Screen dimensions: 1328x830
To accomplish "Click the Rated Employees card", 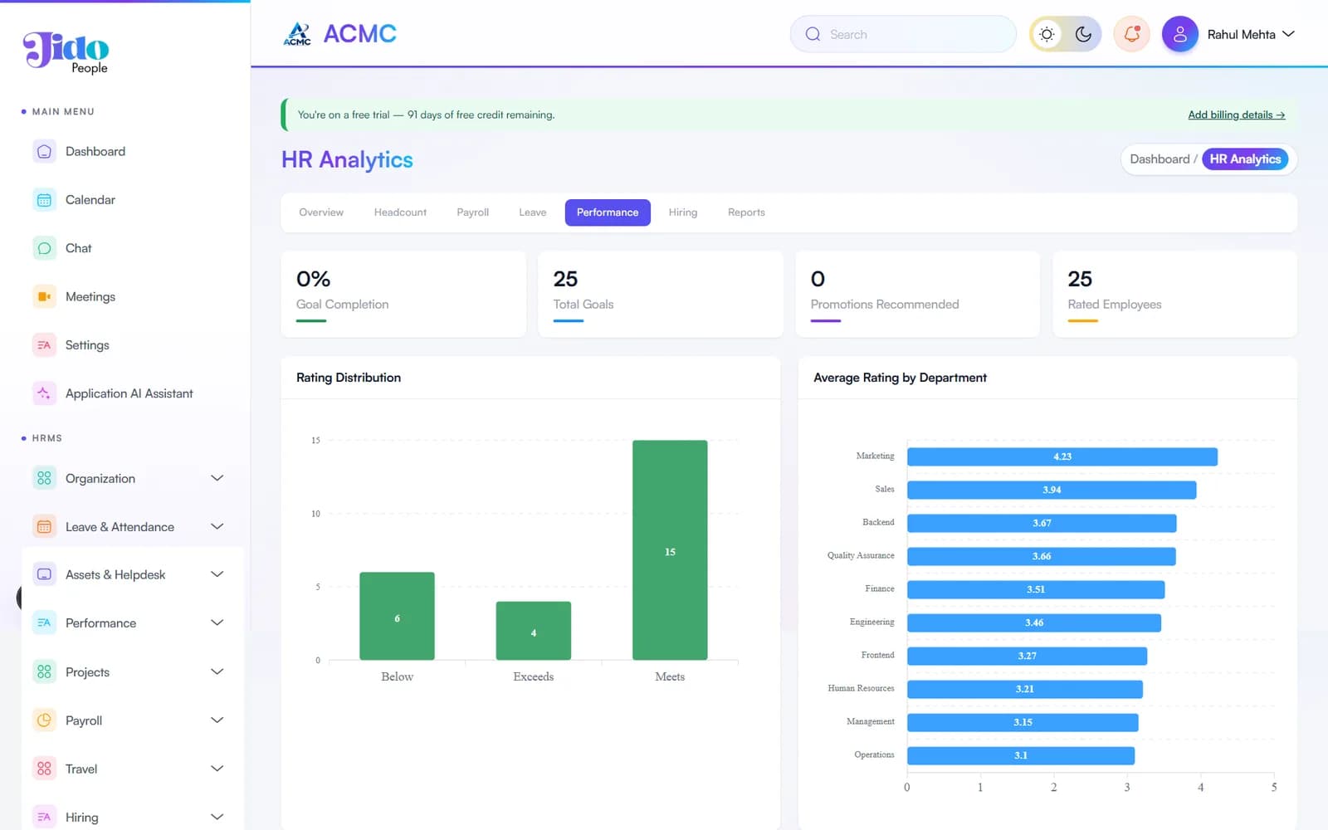I will (1174, 294).
